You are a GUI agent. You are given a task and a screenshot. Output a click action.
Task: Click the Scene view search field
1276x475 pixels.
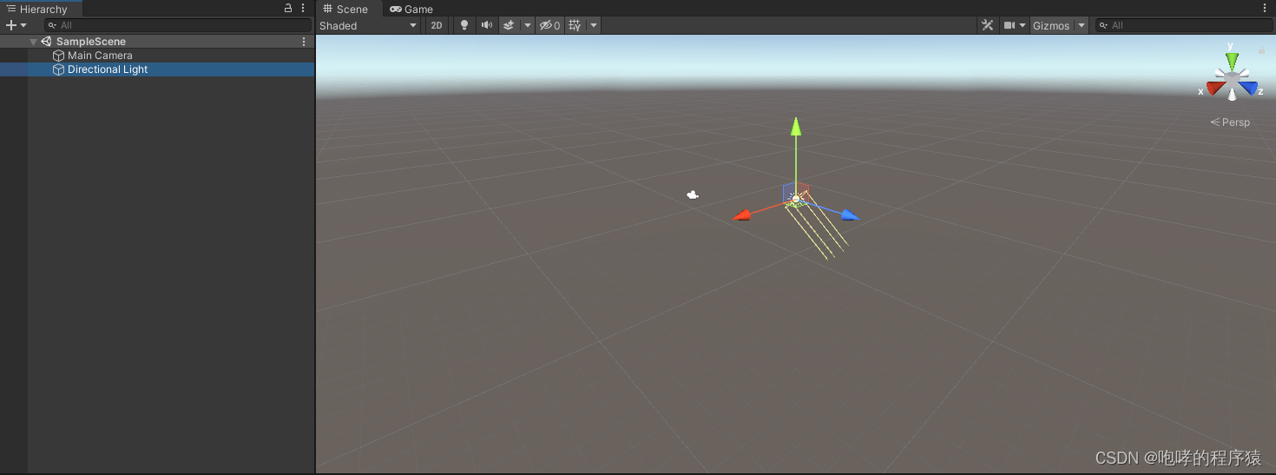[1184, 25]
